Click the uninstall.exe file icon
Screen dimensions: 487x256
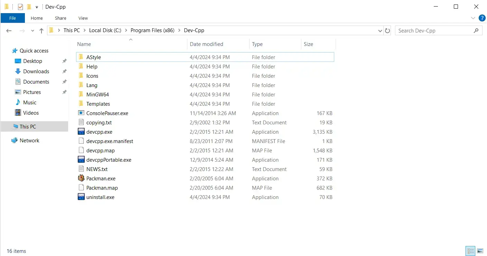81,197
